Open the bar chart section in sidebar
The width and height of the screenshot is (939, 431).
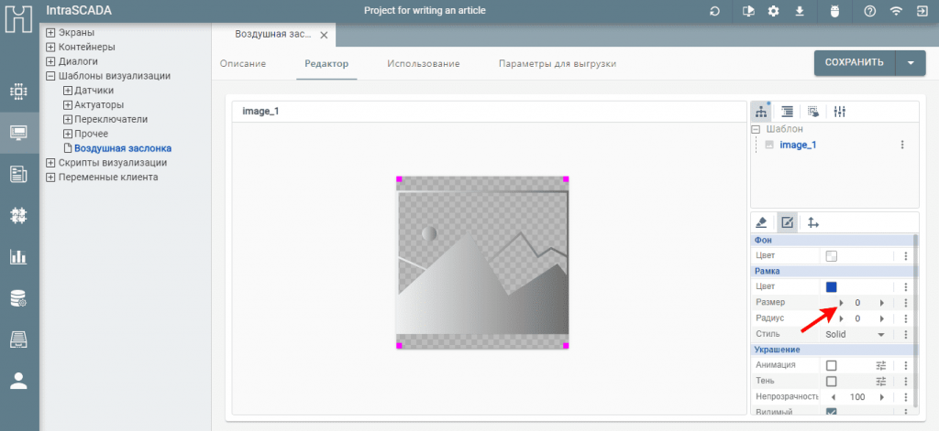pos(18,257)
